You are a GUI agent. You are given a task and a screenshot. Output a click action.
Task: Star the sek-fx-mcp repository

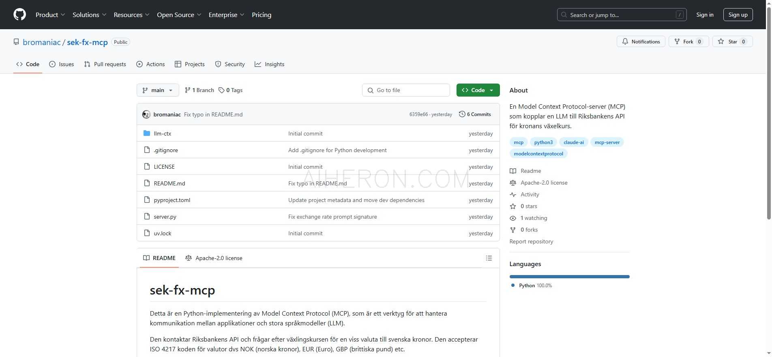(x=732, y=41)
